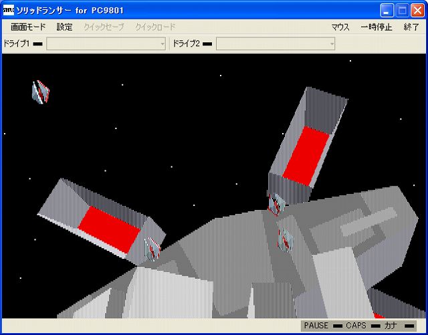This screenshot has width=428, height=335.
Task: Expand the ドライブ1 disk dropdown arrow
Action: click(163, 44)
